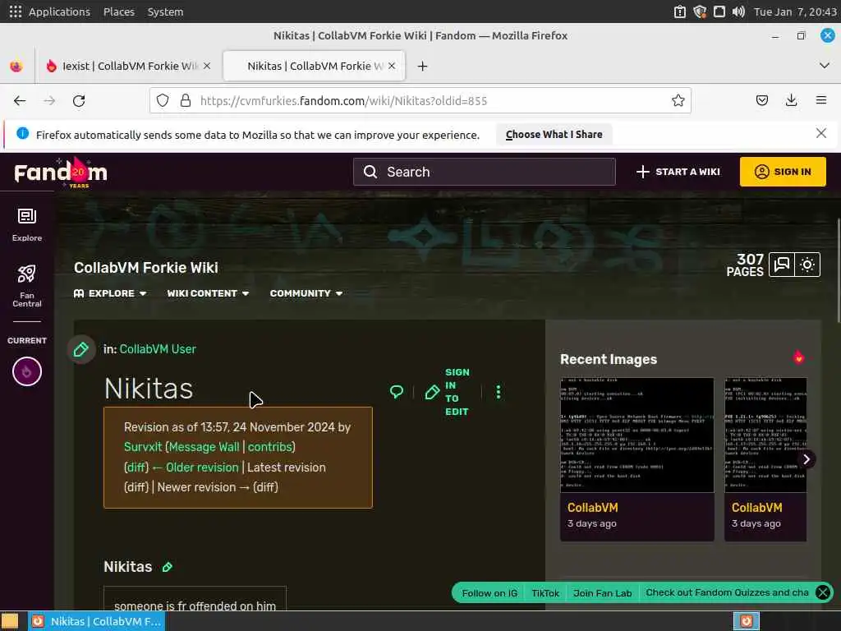Expand the COMMUNITY menu
The height and width of the screenshot is (631, 841).
306,293
